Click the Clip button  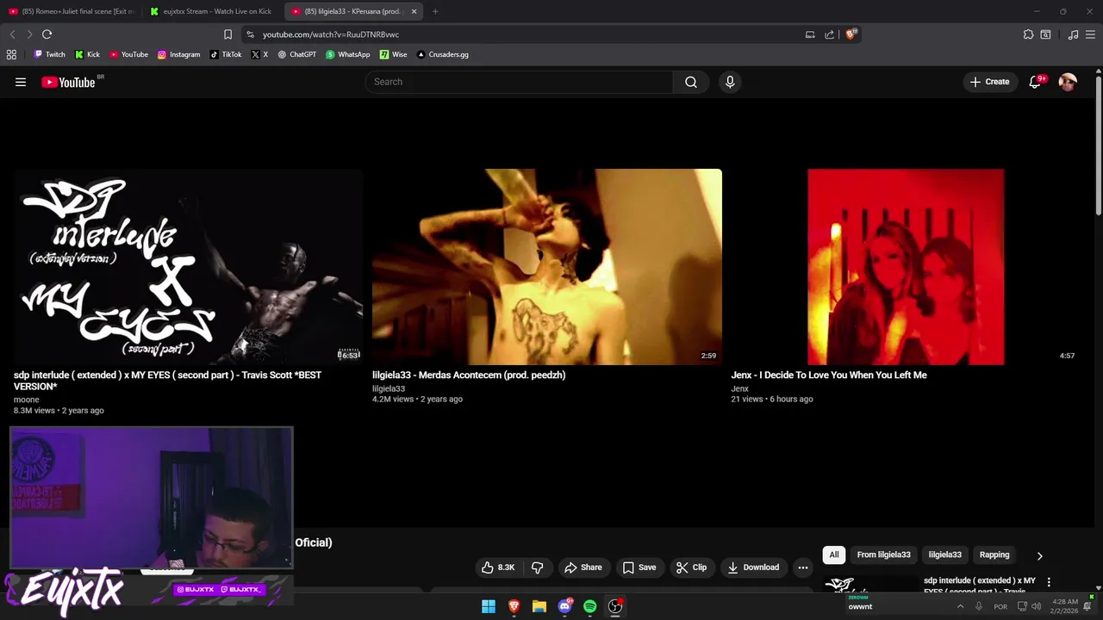coord(691,567)
